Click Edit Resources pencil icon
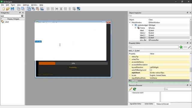The width and height of the screenshot is (192, 108). tap(130, 89)
